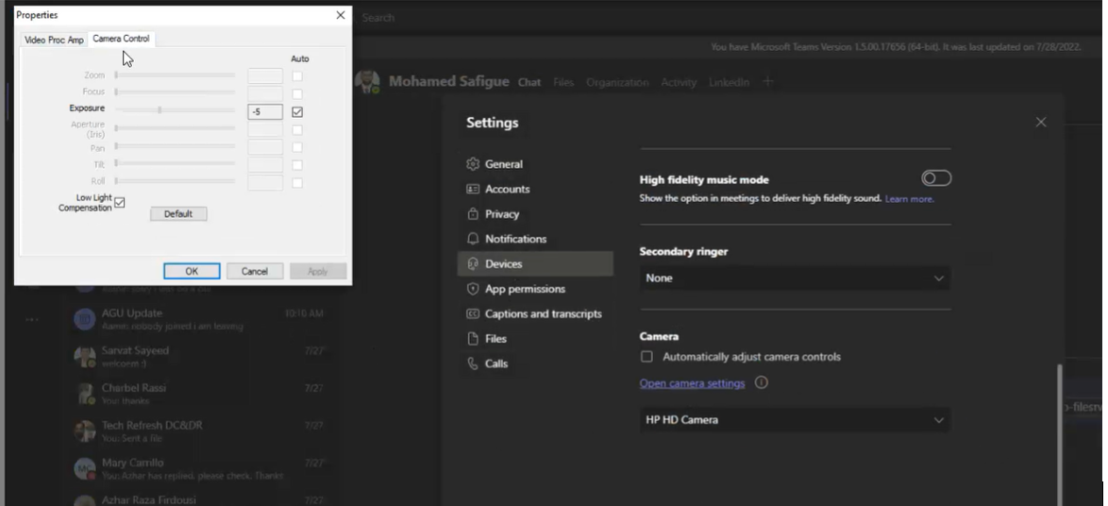Select Devices settings category
Screen dimensions: 1108x506
coord(535,263)
